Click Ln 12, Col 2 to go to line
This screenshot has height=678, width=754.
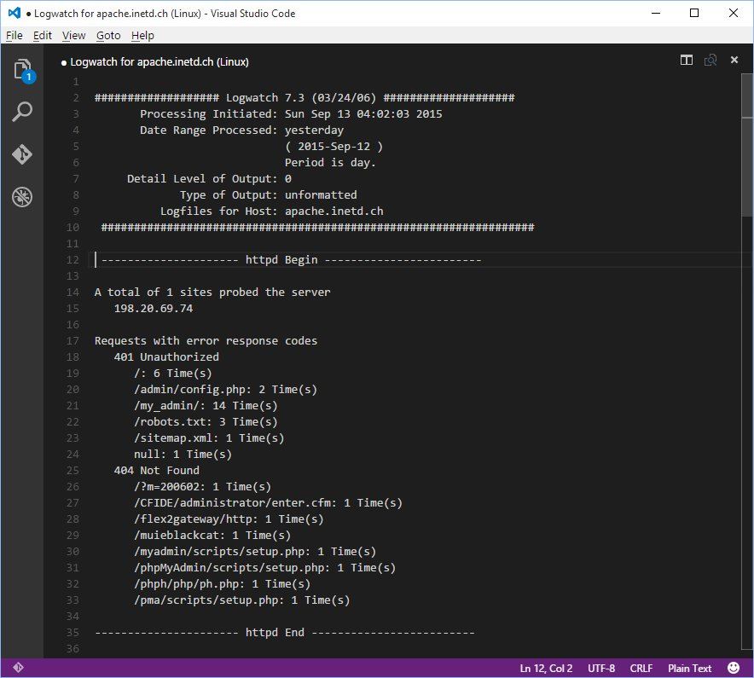point(546,668)
